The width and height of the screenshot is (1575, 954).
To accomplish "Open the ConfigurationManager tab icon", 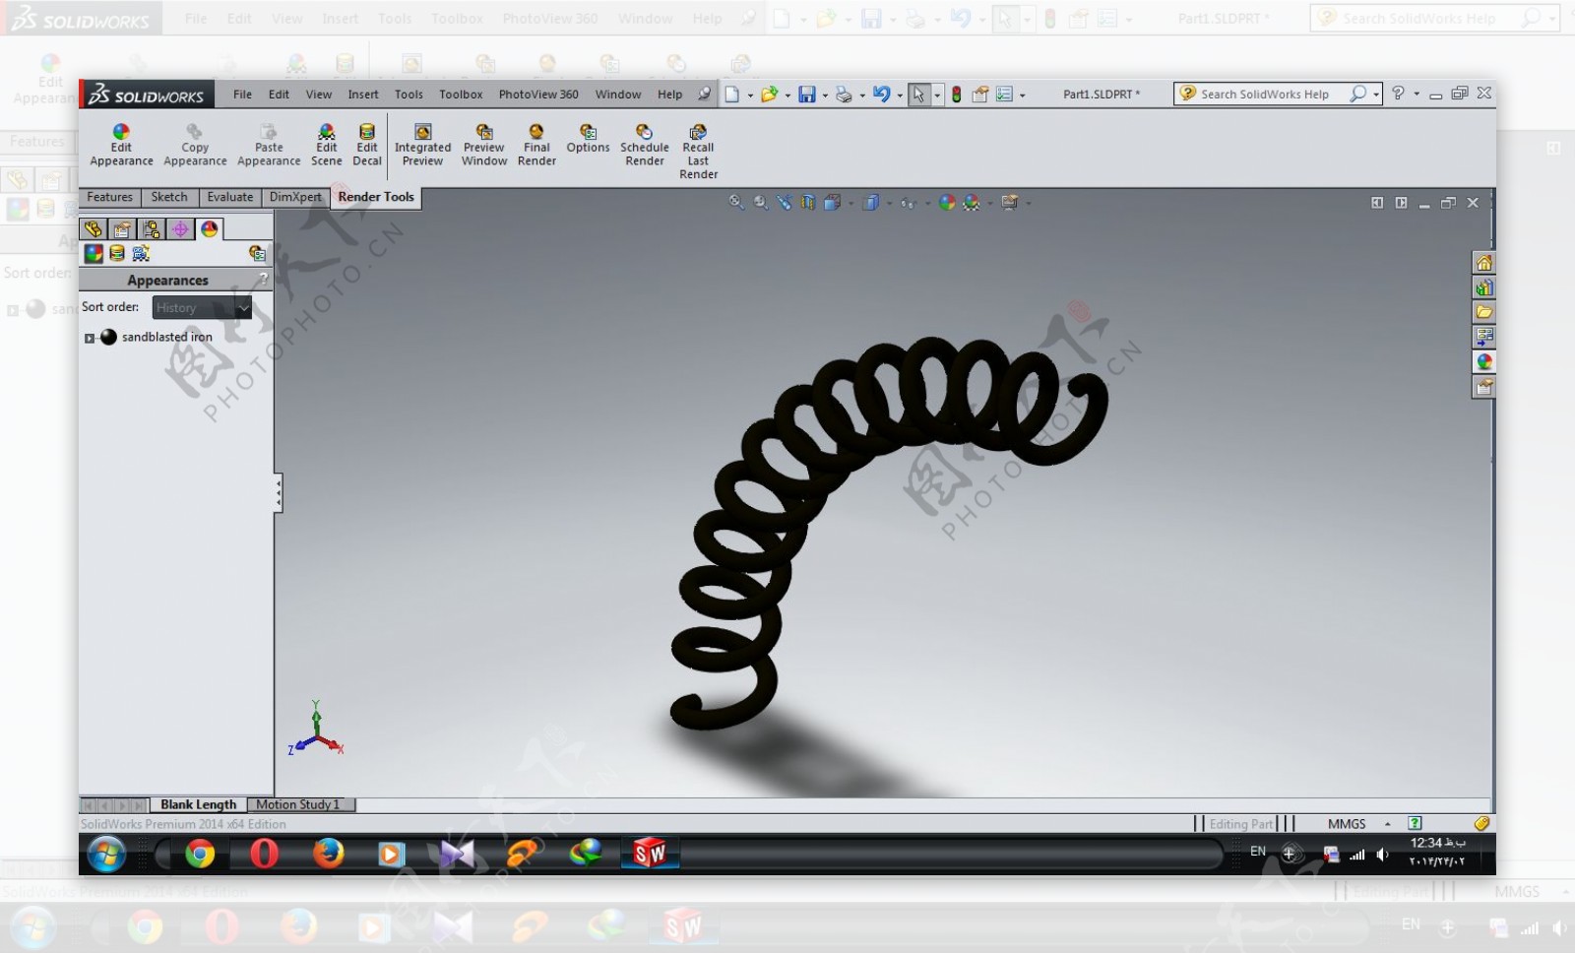I will click(152, 229).
